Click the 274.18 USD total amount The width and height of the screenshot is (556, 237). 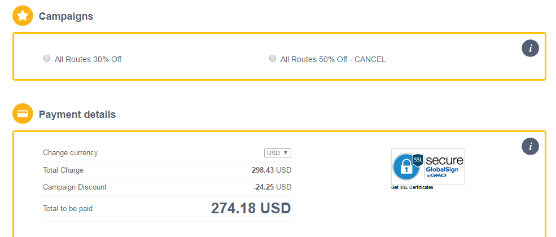tap(251, 208)
